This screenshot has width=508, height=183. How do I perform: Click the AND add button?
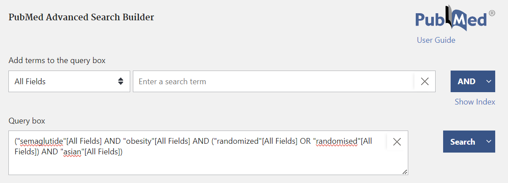466,81
